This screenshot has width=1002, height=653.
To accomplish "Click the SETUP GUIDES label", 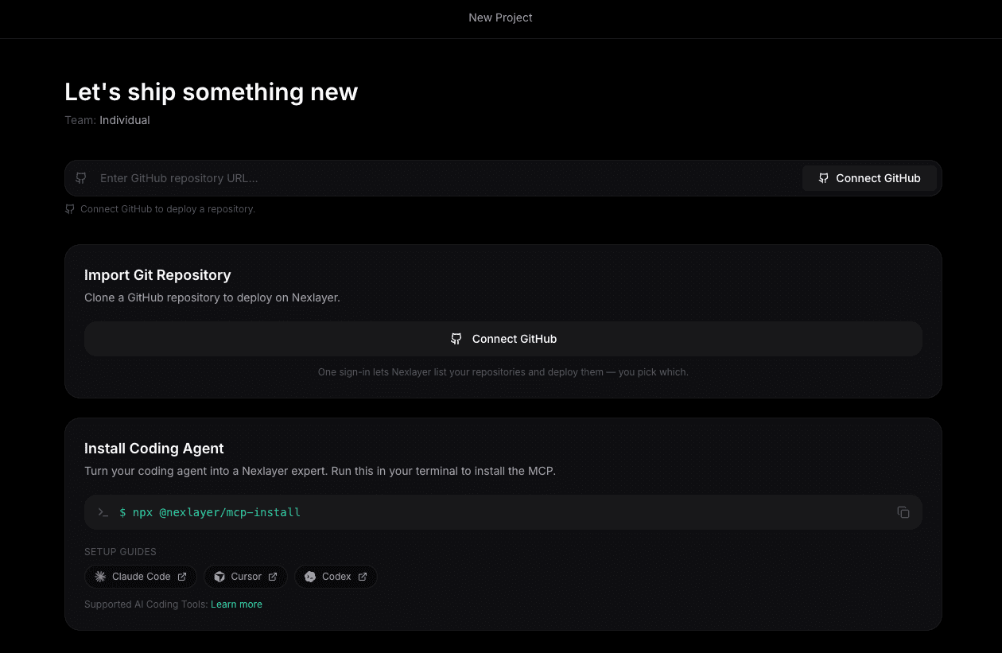I will [x=120, y=552].
